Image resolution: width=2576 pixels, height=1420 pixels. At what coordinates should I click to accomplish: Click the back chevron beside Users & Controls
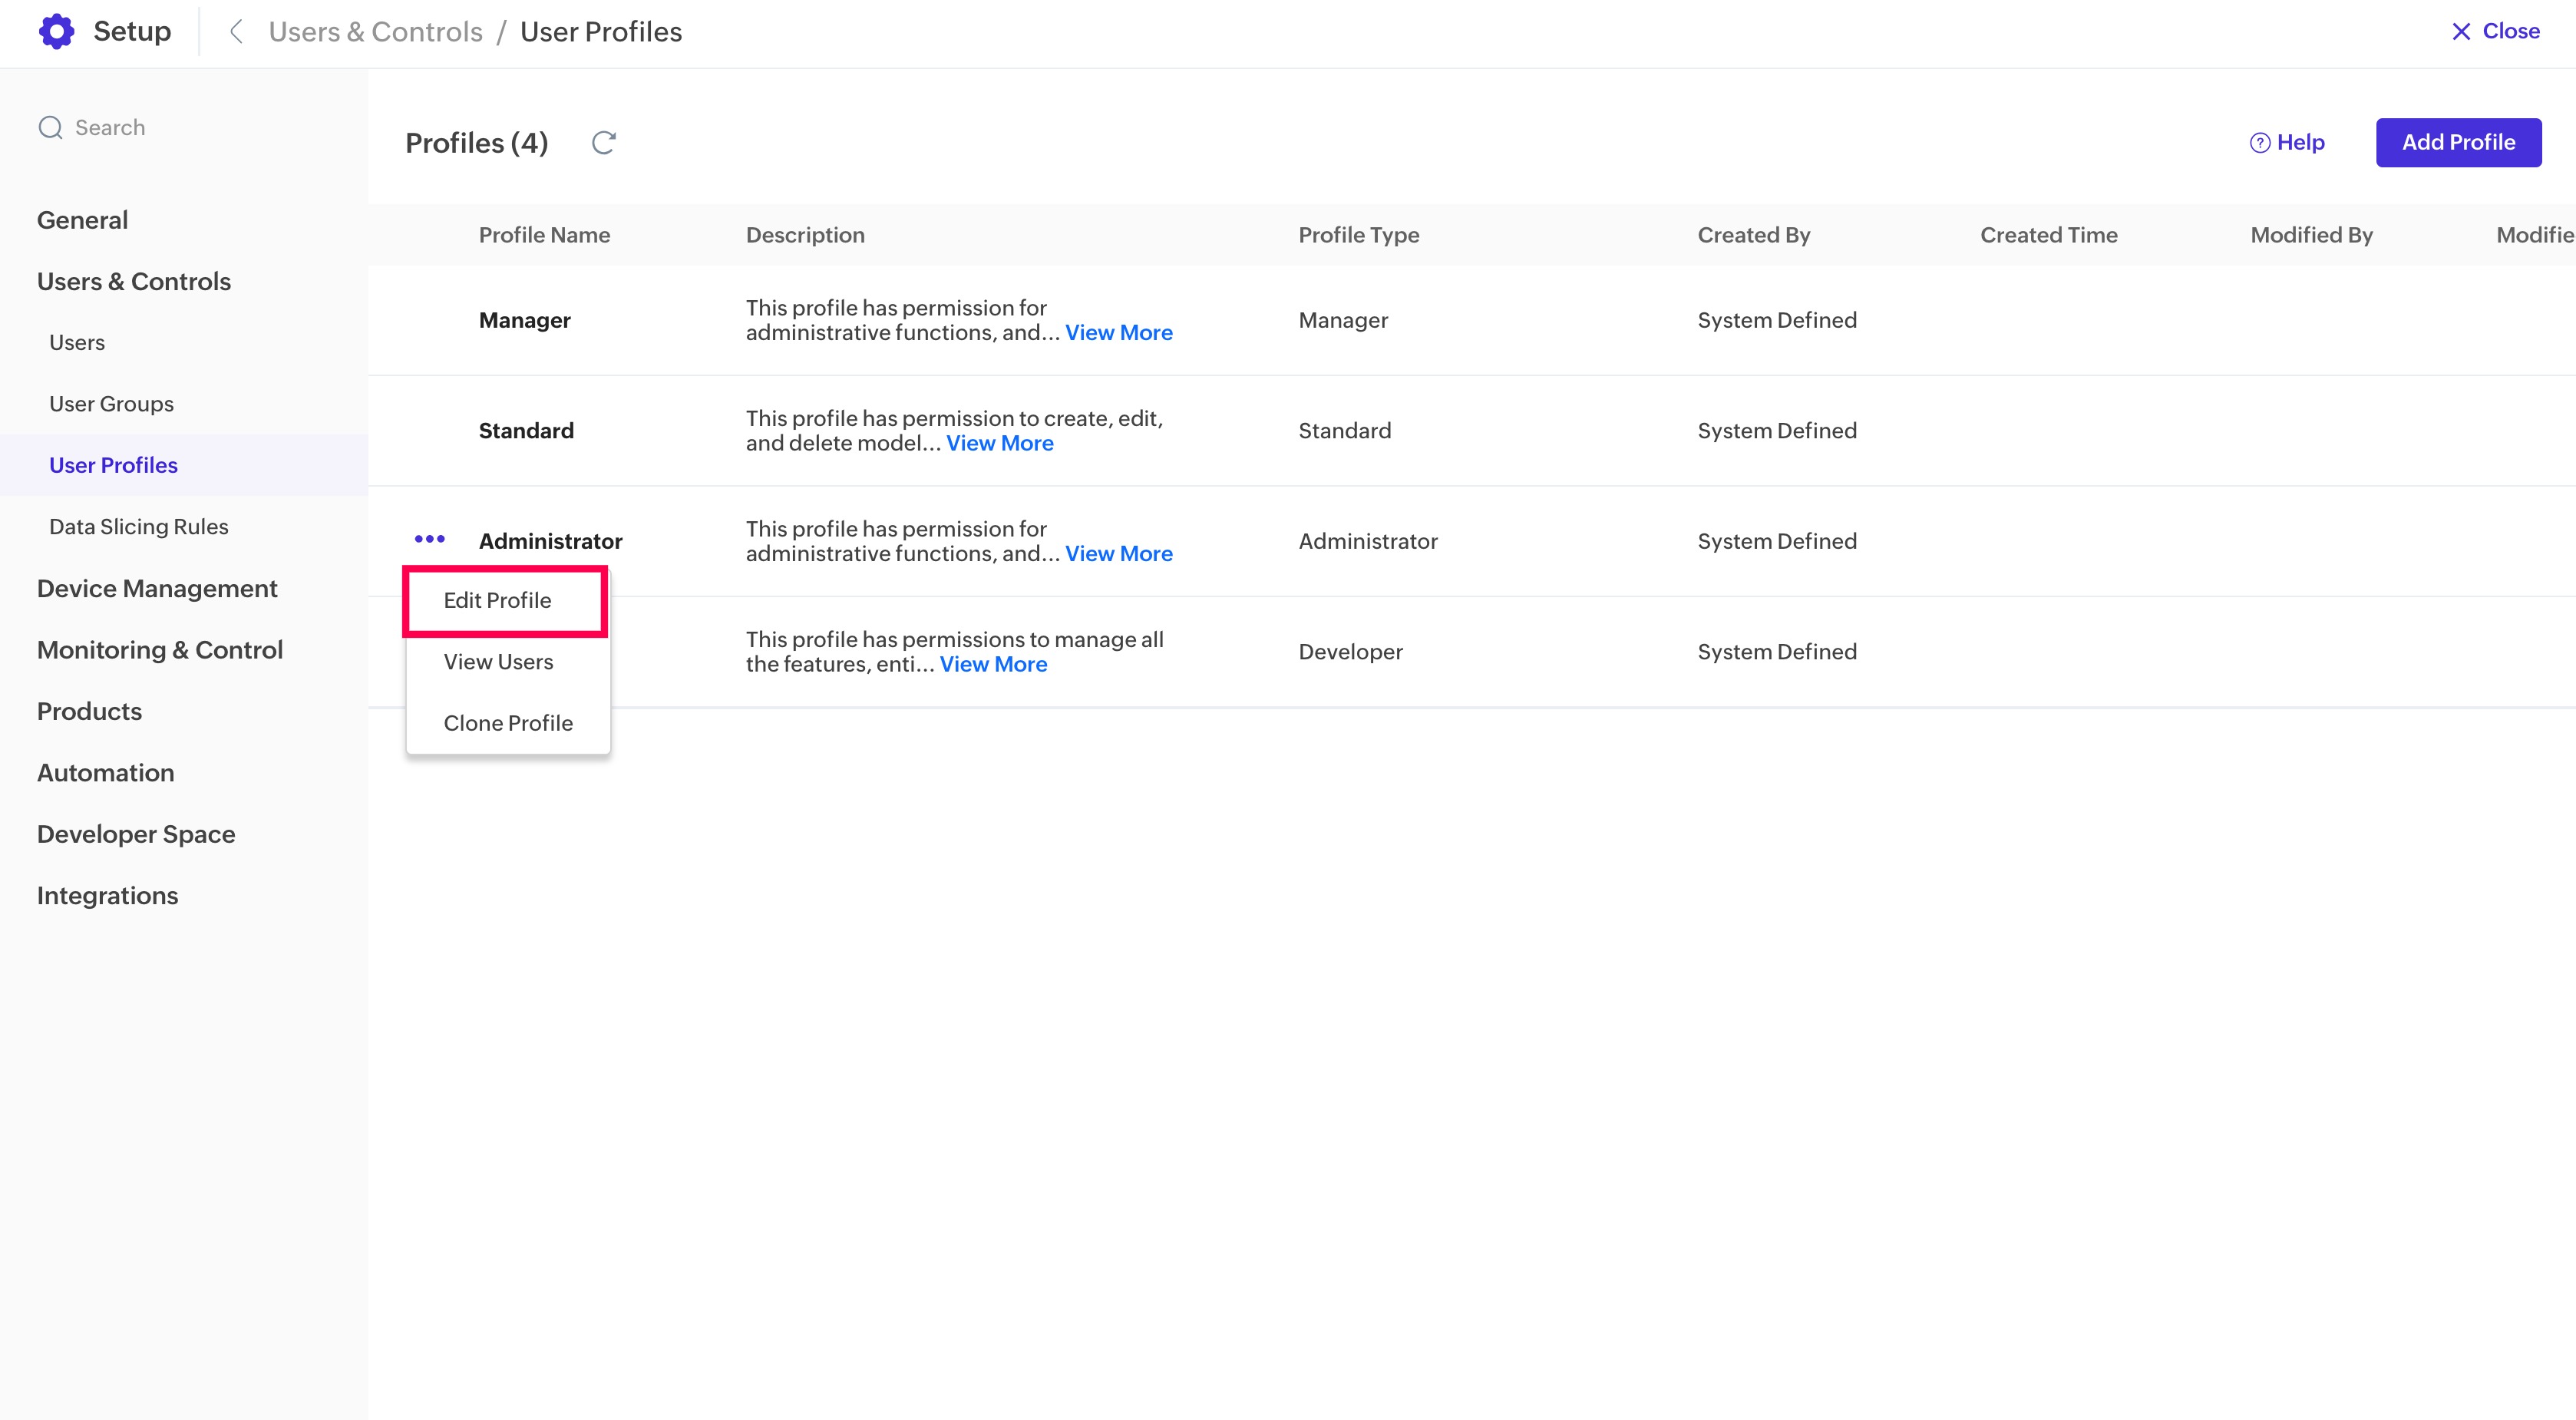[x=236, y=32]
